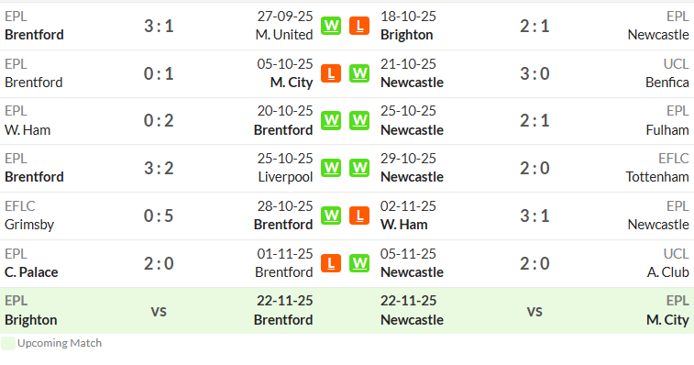The width and height of the screenshot is (694, 365).
Task: Open the 3:1 Brentford vs M. United score
Action: click(x=159, y=26)
